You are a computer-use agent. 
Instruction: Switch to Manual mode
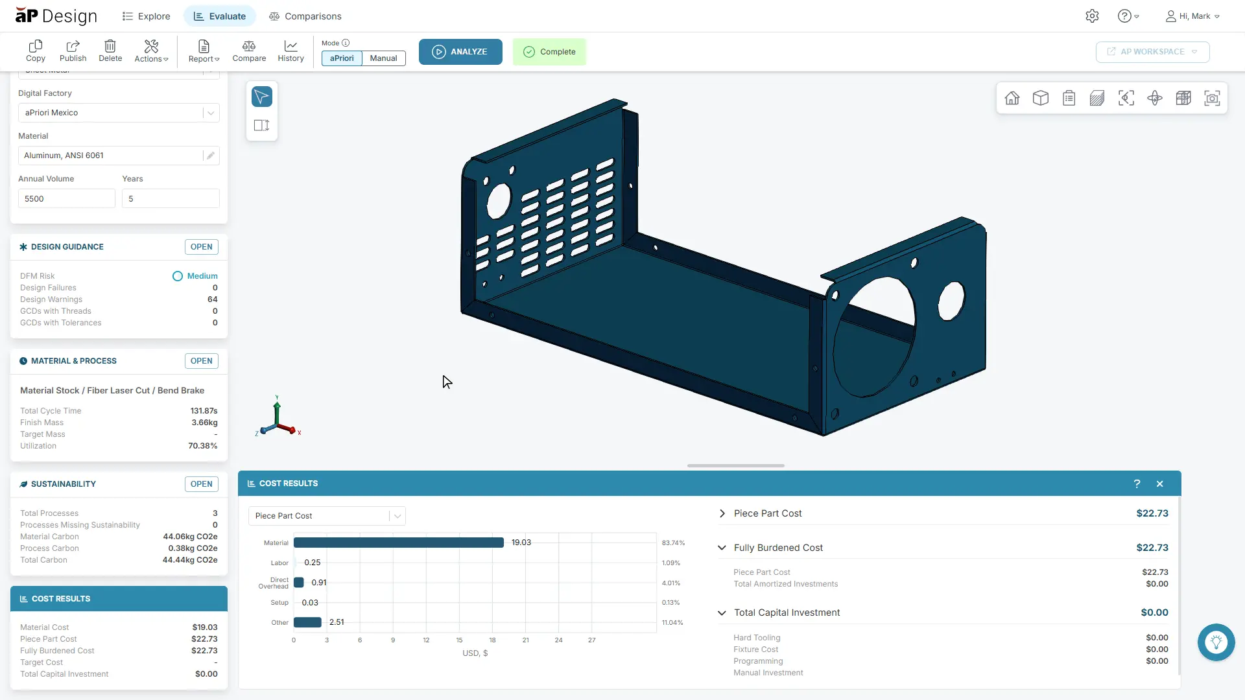[x=383, y=58]
